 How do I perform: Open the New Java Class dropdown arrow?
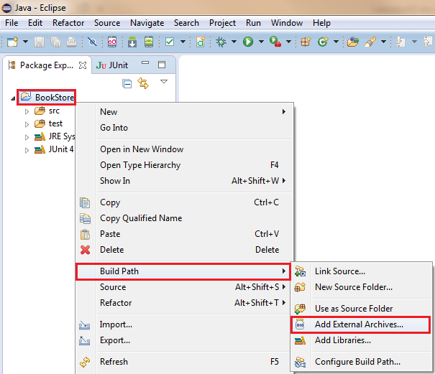point(336,42)
